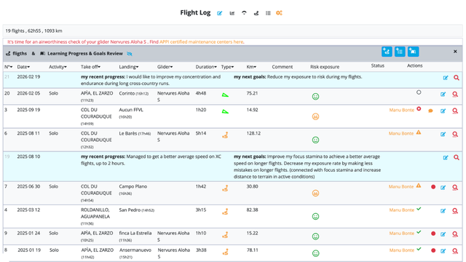
Task: Edit the Le Barès flight entry
Action: coord(443,134)
